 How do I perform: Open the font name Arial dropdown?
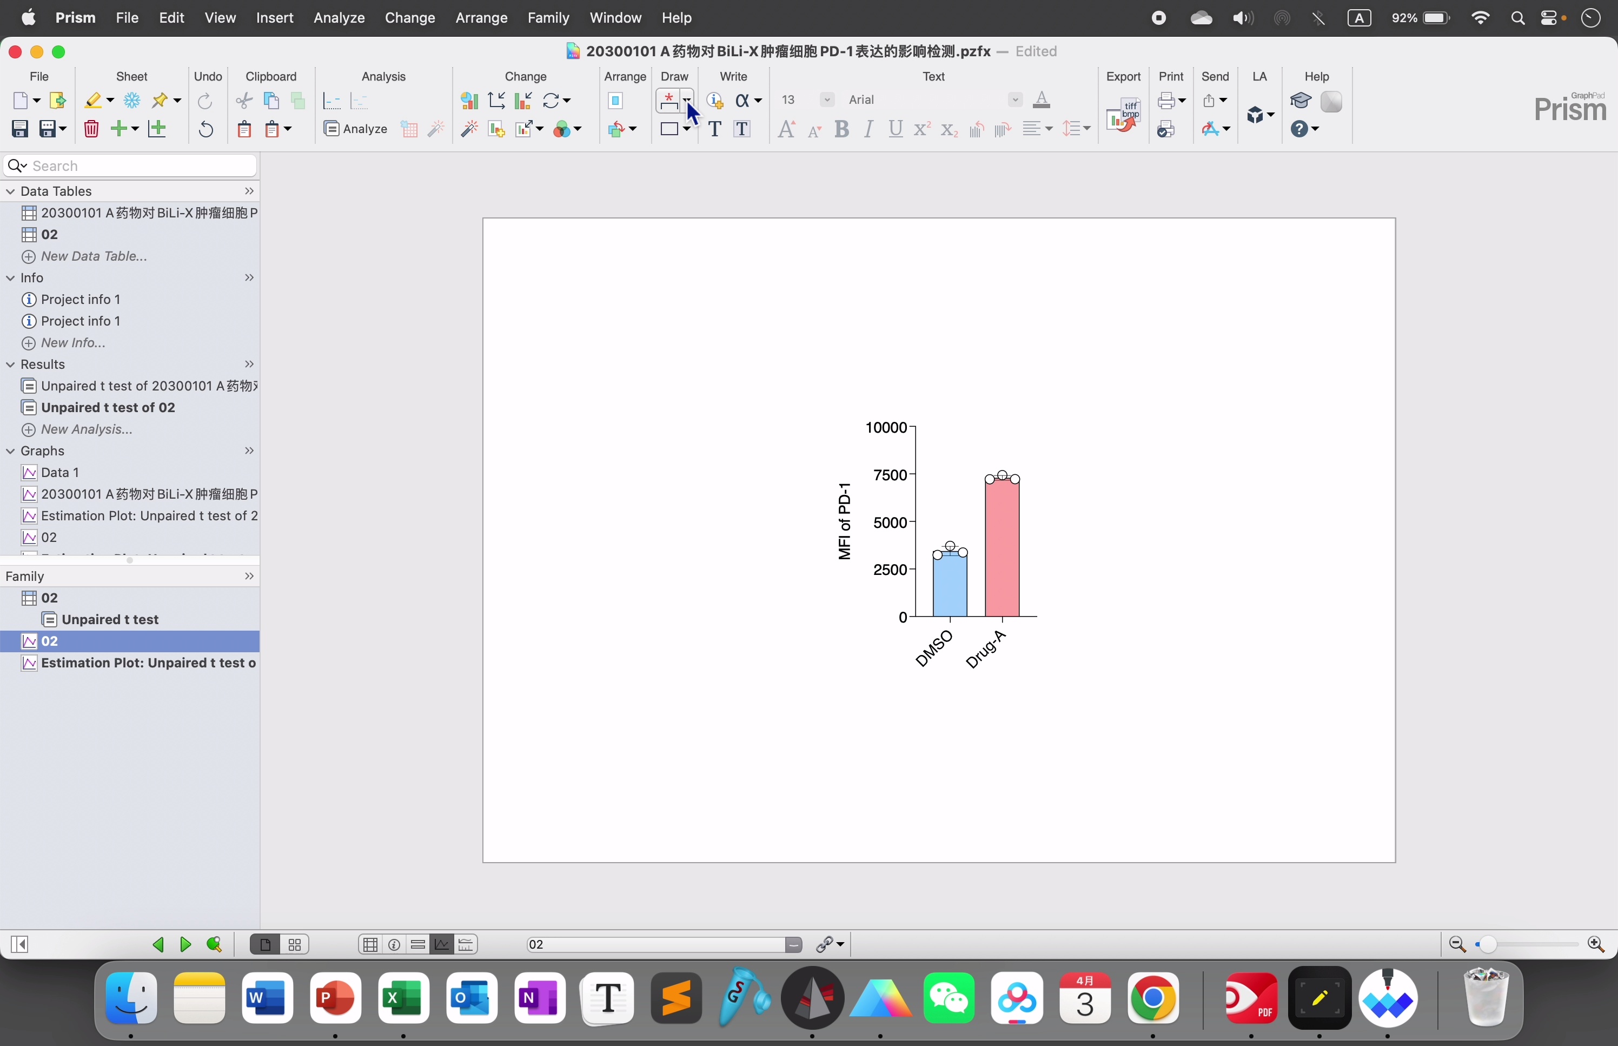point(1015,100)
